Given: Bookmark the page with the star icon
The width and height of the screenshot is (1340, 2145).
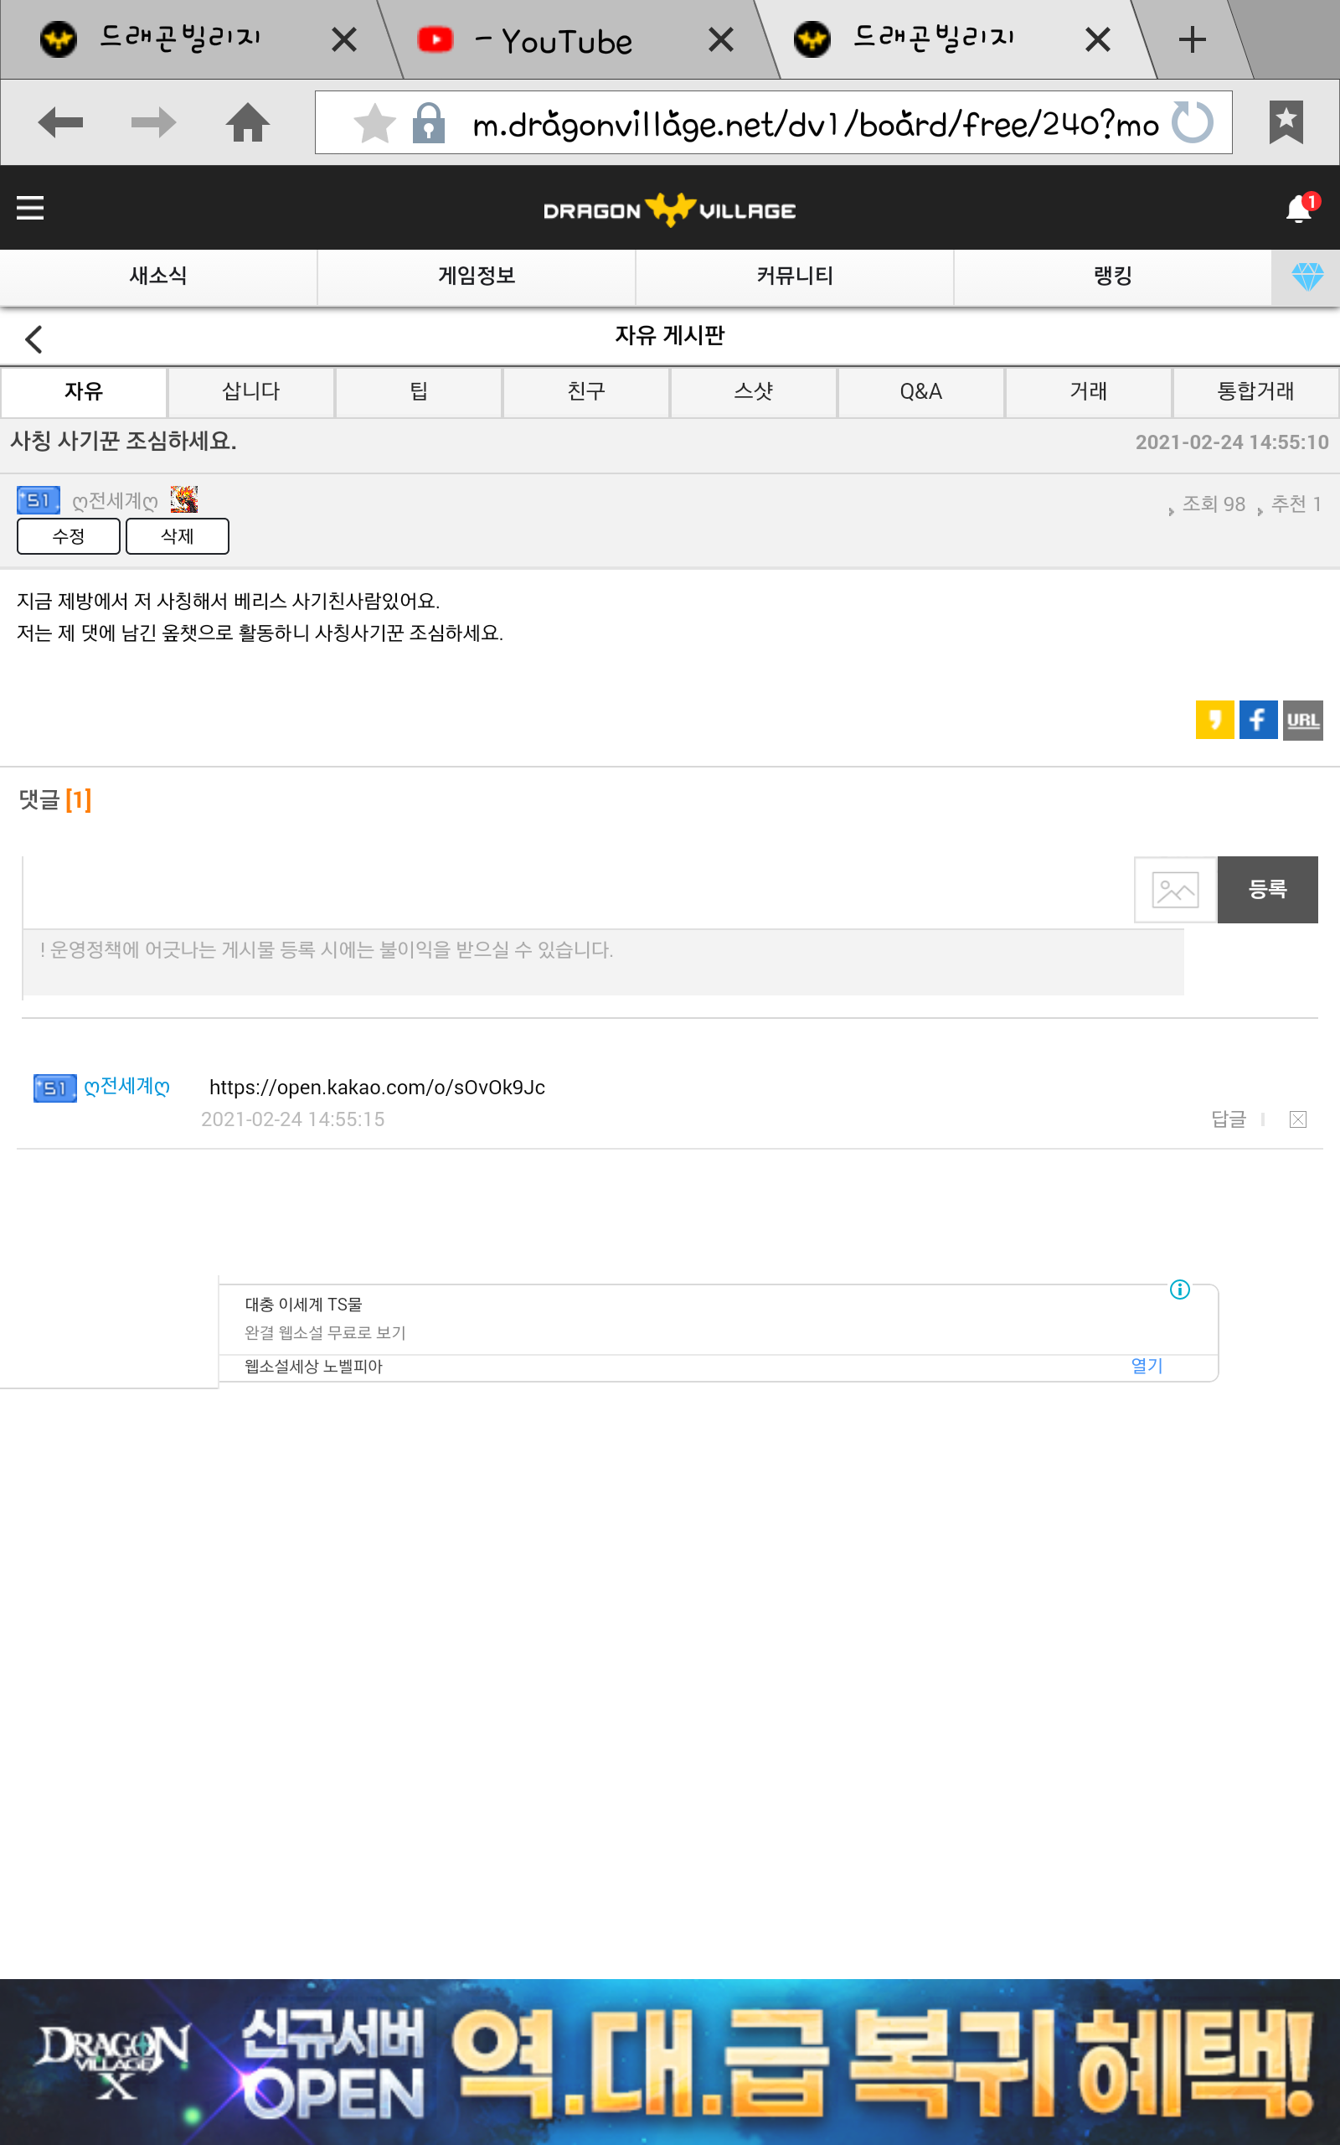Looking at the screenshot, I should [374, 122].
